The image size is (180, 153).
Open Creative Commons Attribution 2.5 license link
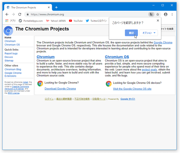(17, 87)
